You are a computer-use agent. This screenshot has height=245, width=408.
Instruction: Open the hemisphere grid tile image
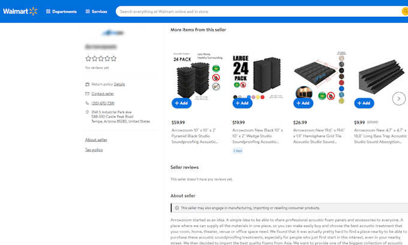point(320,78)
